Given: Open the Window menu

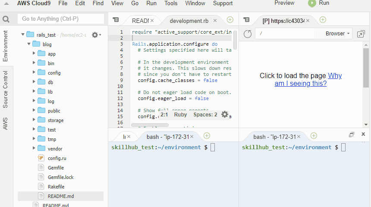Looking at the screenshot, I should coord(195,3).
